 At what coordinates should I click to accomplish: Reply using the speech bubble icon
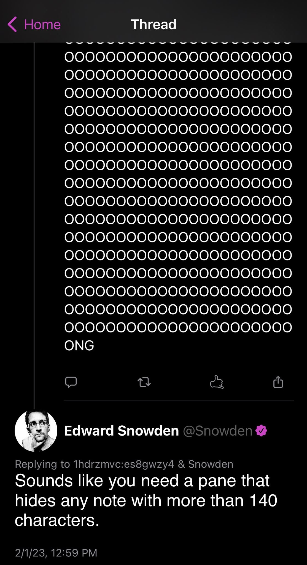click(x=71, y=382)
